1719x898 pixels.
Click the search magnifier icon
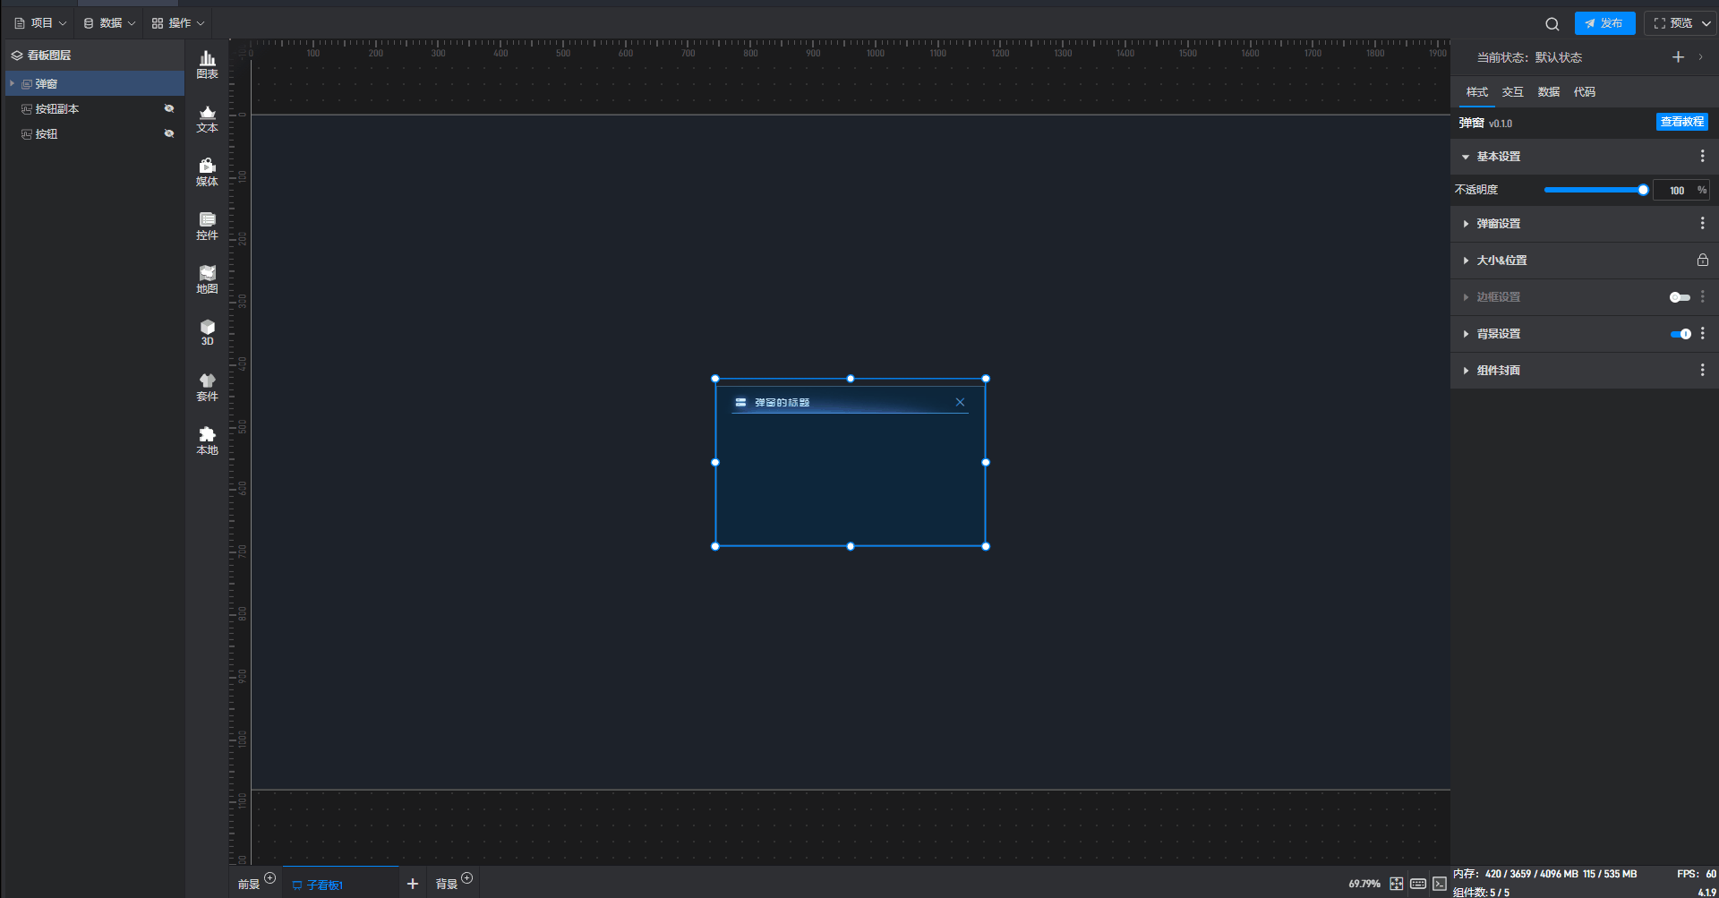click(1552, 24)
